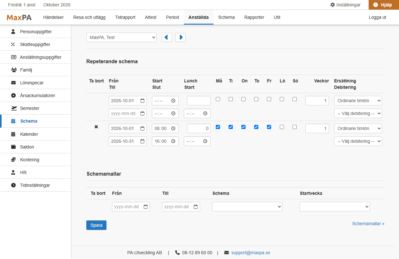Uncheck On in the 08:00 schedule row
The image size is (399, 259).
tap(244, 127)
